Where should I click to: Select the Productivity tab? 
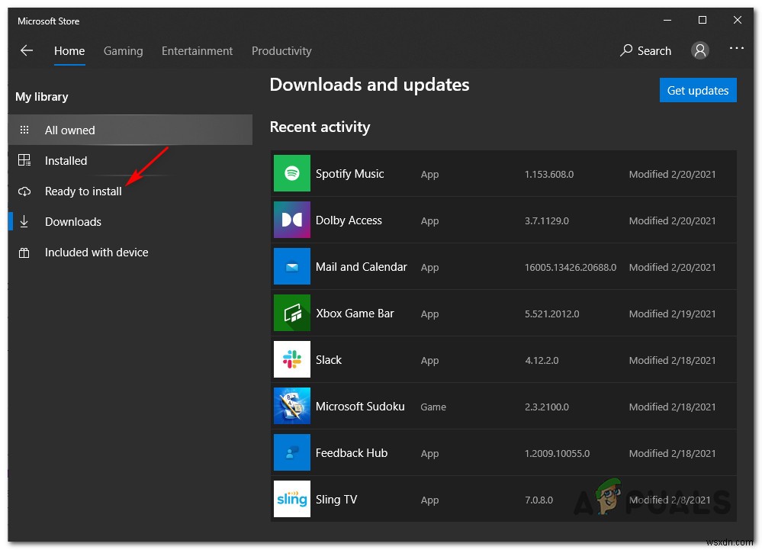pos(281,50)
